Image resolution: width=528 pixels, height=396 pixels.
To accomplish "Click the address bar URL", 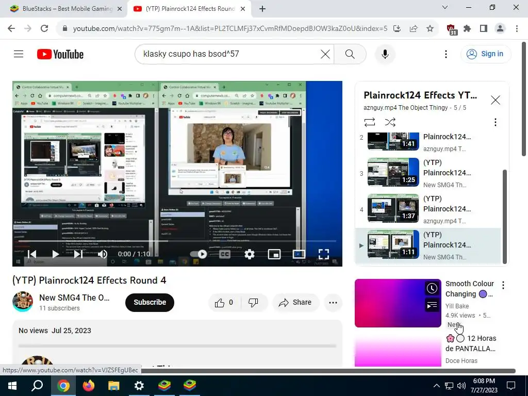I will 230,29.
